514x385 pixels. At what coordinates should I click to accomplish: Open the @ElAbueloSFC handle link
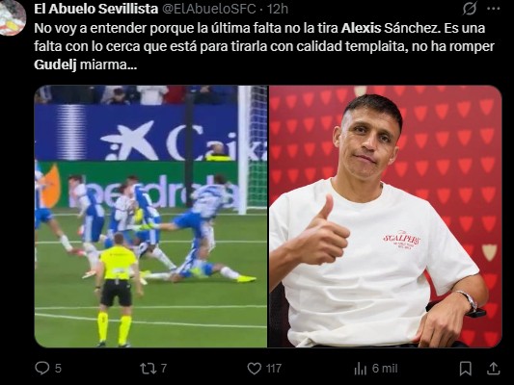pos(209,9)
